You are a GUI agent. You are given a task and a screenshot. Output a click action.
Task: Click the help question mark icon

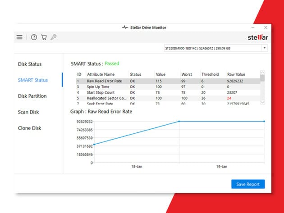34,37
